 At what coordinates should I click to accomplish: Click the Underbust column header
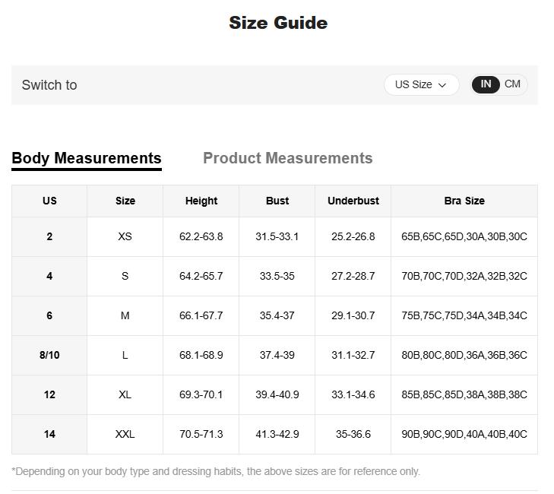[x=353, y=201]
